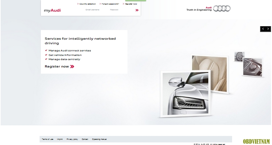Click the red login double-arrow icon
The height and width of the screenshot is (145, 272).
tap(137, 10)
